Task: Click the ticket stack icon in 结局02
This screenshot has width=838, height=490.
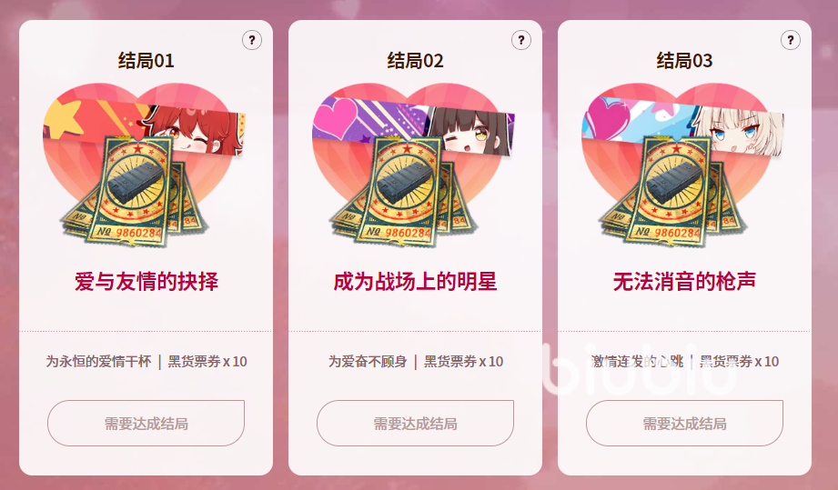Action: coord(403,192)
